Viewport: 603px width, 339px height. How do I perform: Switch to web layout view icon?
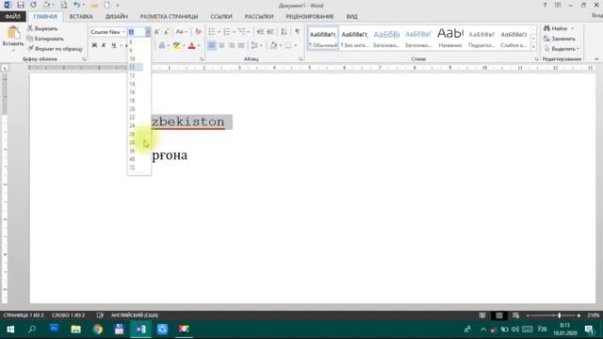[515, 315]
